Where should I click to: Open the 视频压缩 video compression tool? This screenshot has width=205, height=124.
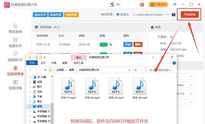coord(15,85)
